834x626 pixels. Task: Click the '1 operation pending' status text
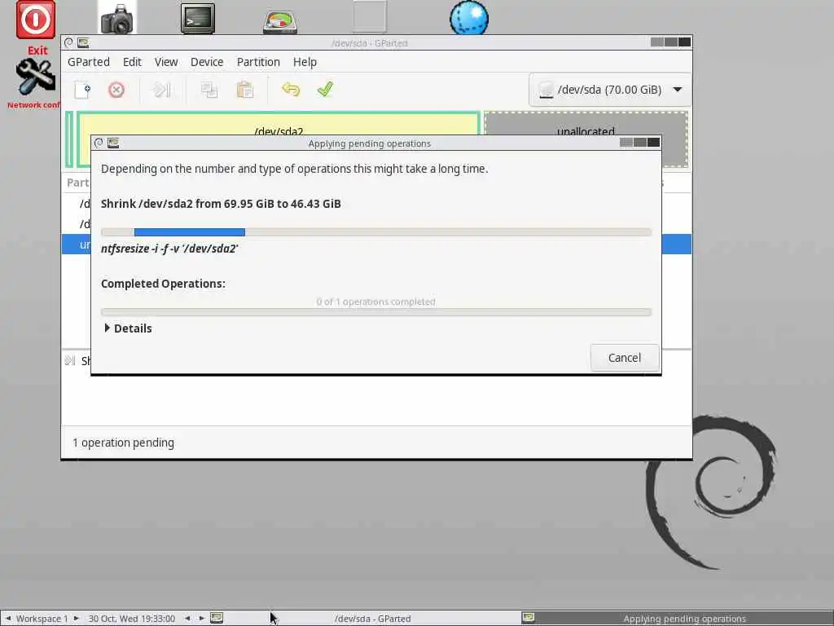click(124, 443)
